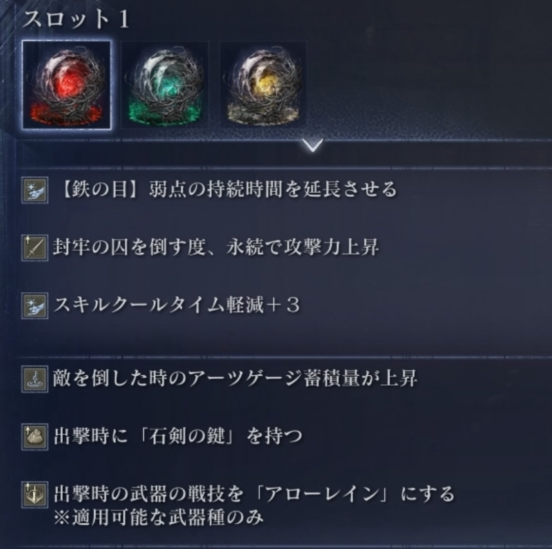
Task: Select the yellow relic thumbnail
Action: coord(263,85)
